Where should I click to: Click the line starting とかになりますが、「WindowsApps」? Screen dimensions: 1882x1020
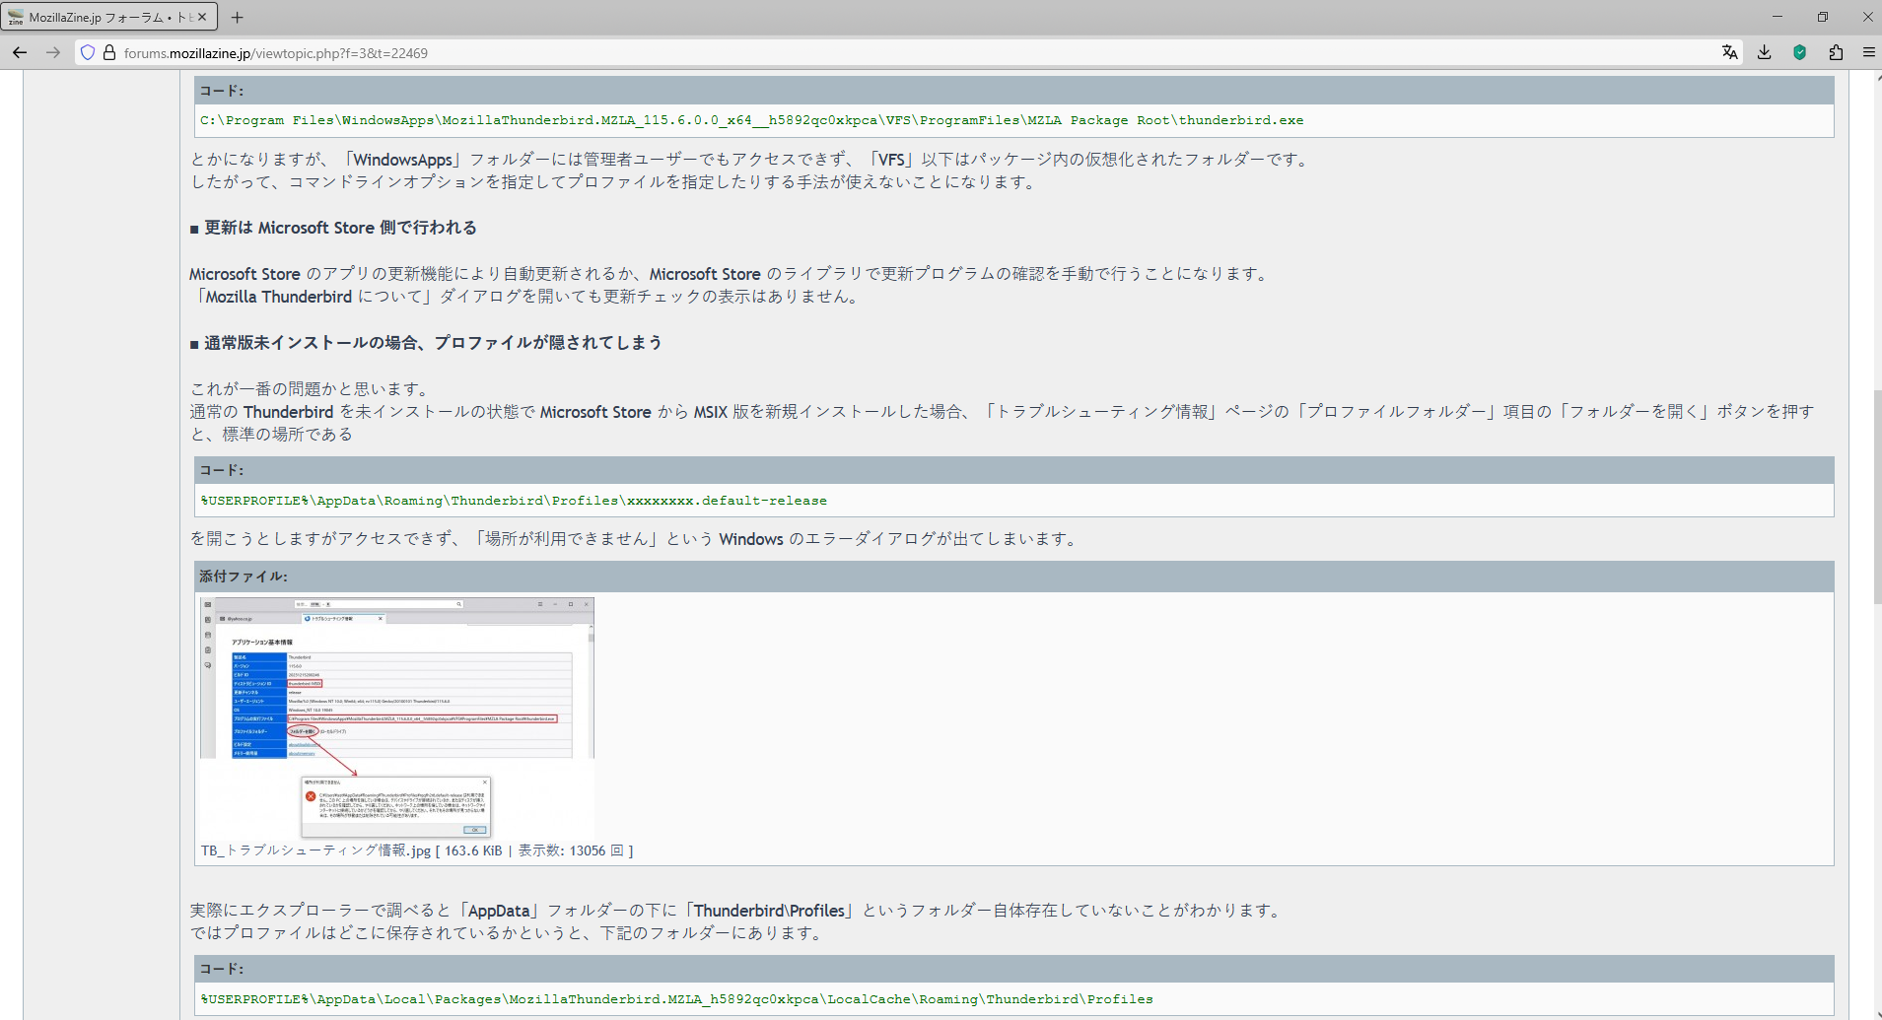coord(751,160)
